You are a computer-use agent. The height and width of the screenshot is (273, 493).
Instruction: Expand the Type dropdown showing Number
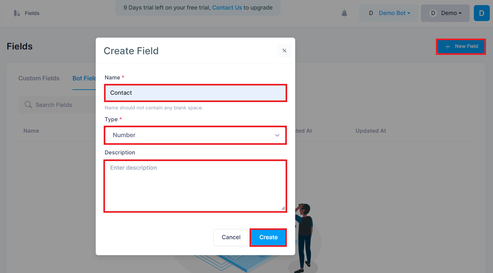(x=195, y=135)
